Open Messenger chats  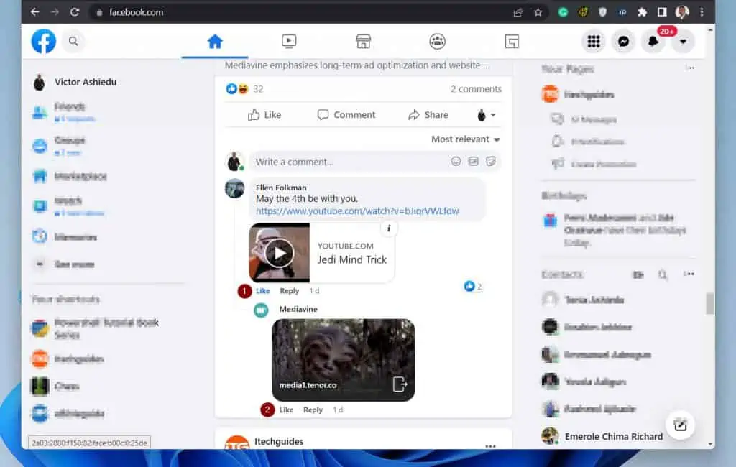(x=623, y=41)
